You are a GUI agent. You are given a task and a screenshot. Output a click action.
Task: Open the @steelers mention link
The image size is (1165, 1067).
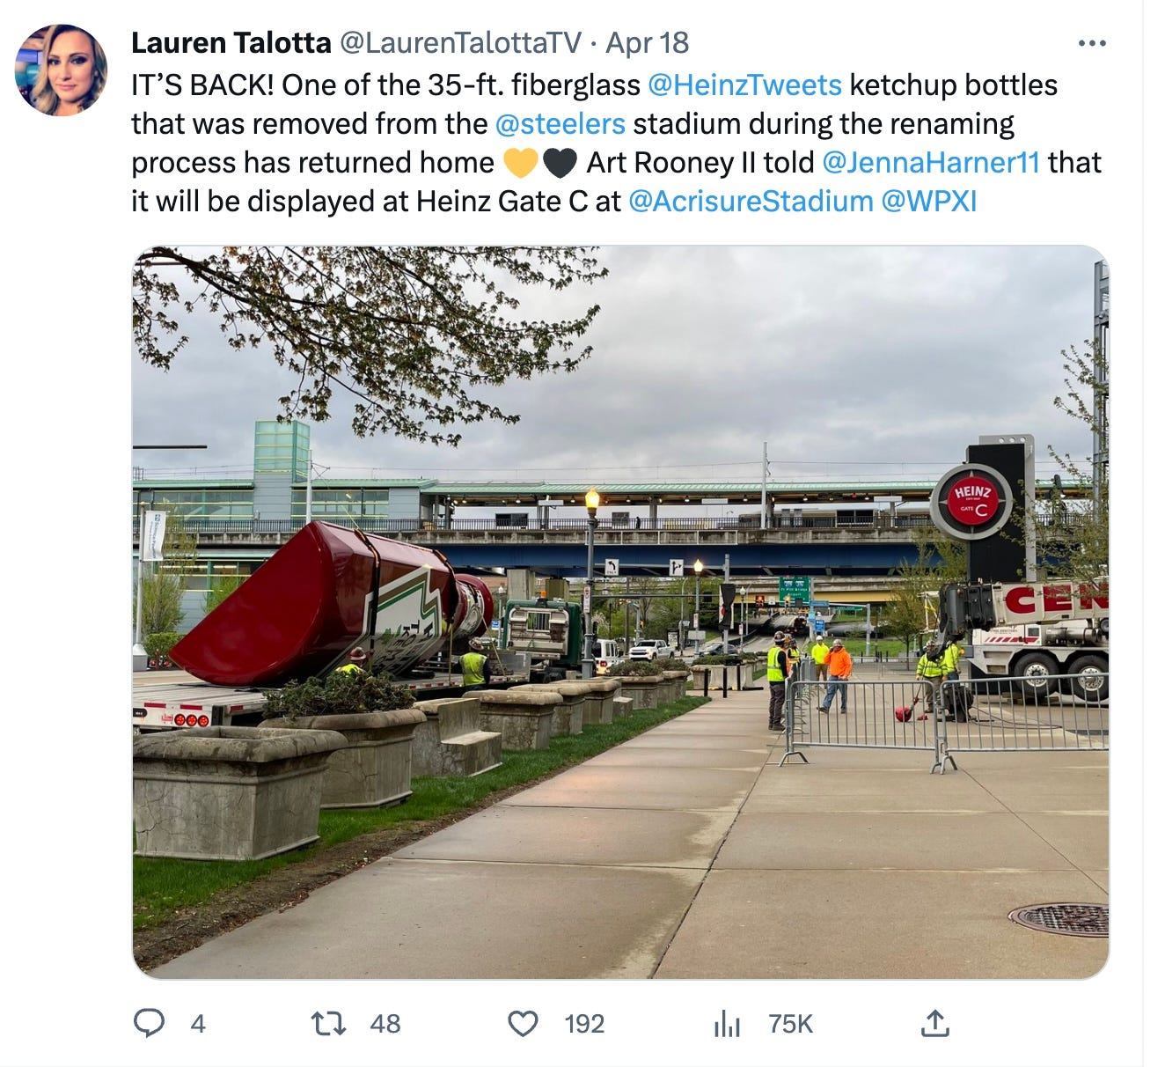point(561,124)
